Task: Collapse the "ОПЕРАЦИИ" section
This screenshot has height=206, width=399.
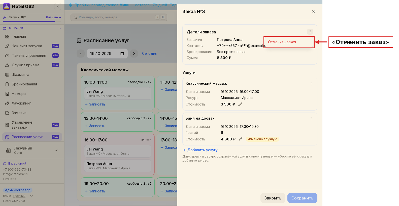Action: (59, 28)
